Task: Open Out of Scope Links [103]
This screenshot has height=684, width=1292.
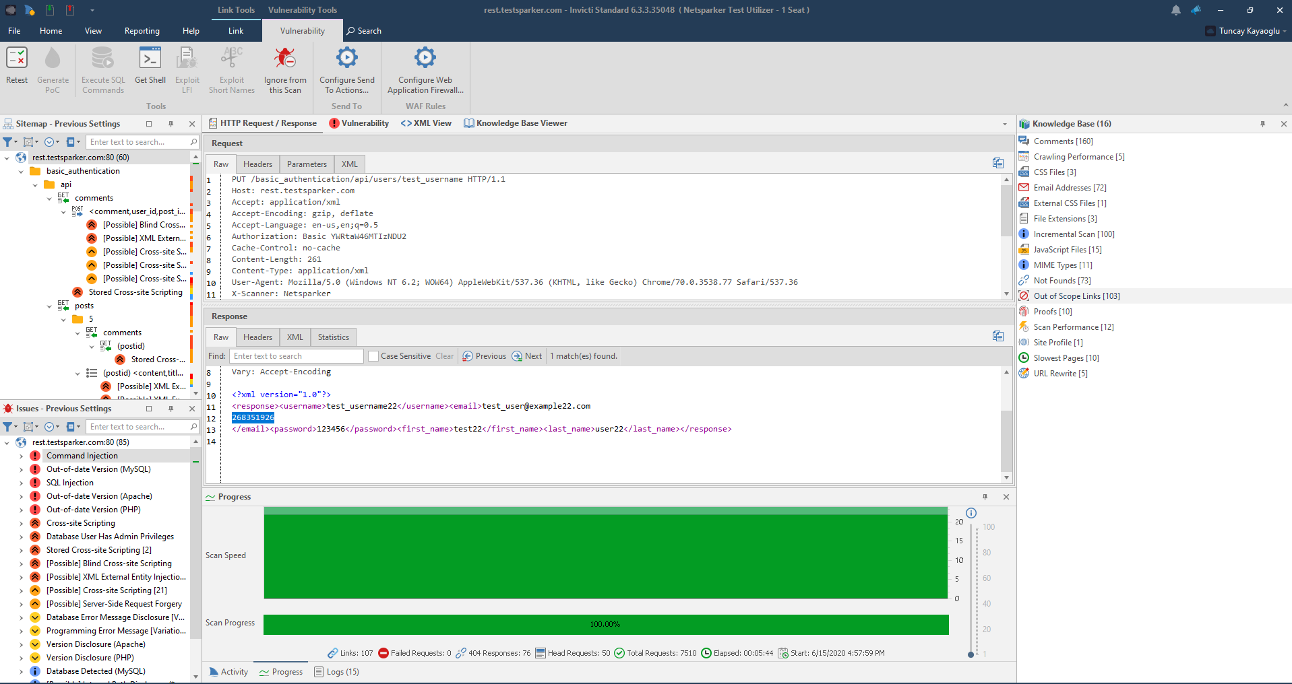Action: (1076, 296)
